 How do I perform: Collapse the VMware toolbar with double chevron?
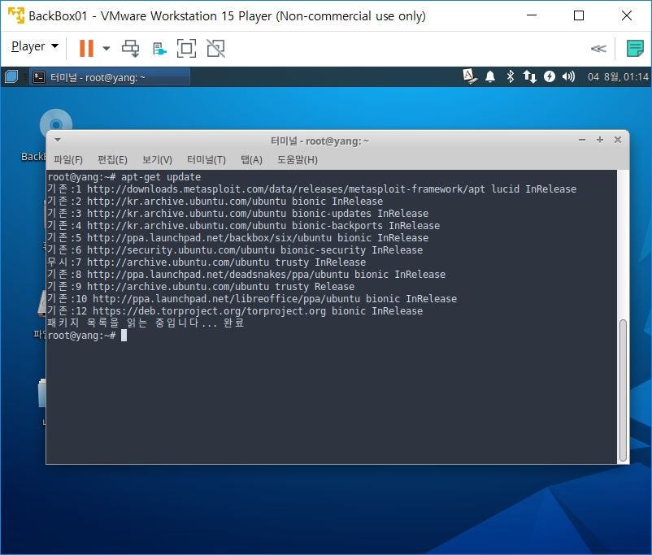click(598, 49)
